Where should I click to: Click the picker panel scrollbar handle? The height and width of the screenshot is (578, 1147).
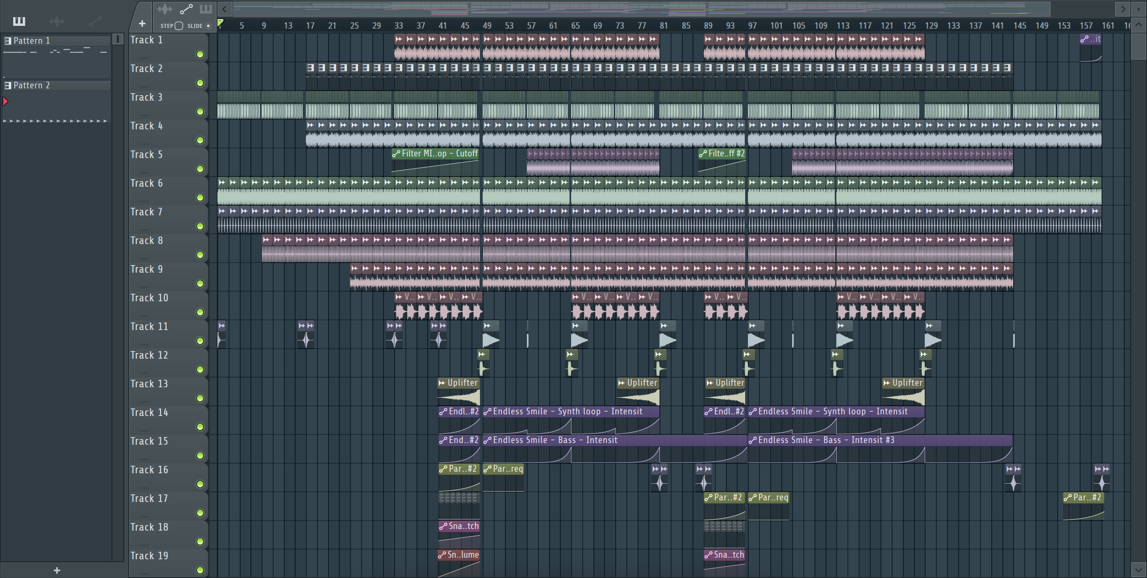117,39
